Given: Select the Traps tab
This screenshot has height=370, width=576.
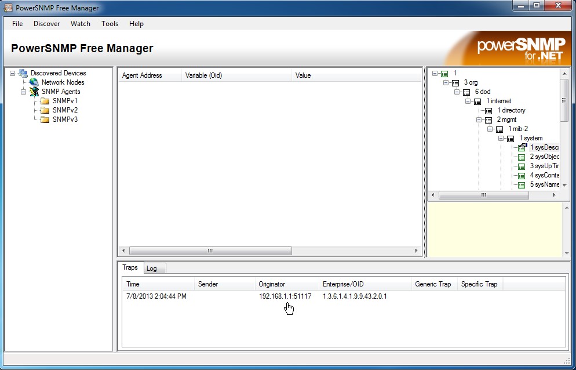Looking at the screenshot, I should tap(130, 267).
